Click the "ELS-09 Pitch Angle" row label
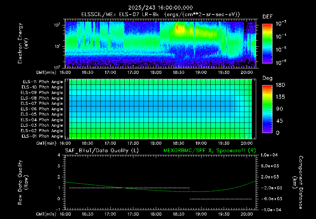This screenshot has height=219, width=316. 42,93
